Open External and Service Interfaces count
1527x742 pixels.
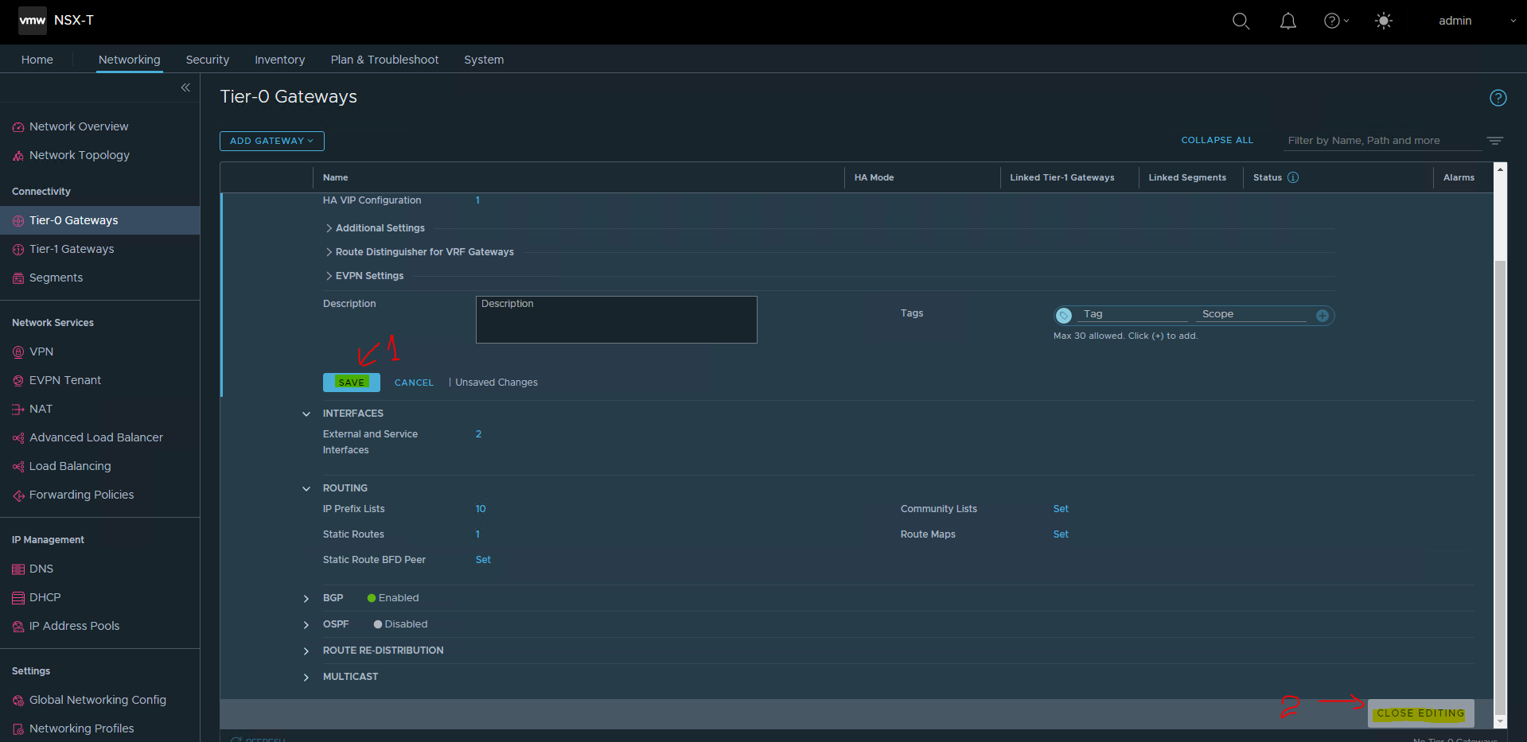tap(478, 434)
